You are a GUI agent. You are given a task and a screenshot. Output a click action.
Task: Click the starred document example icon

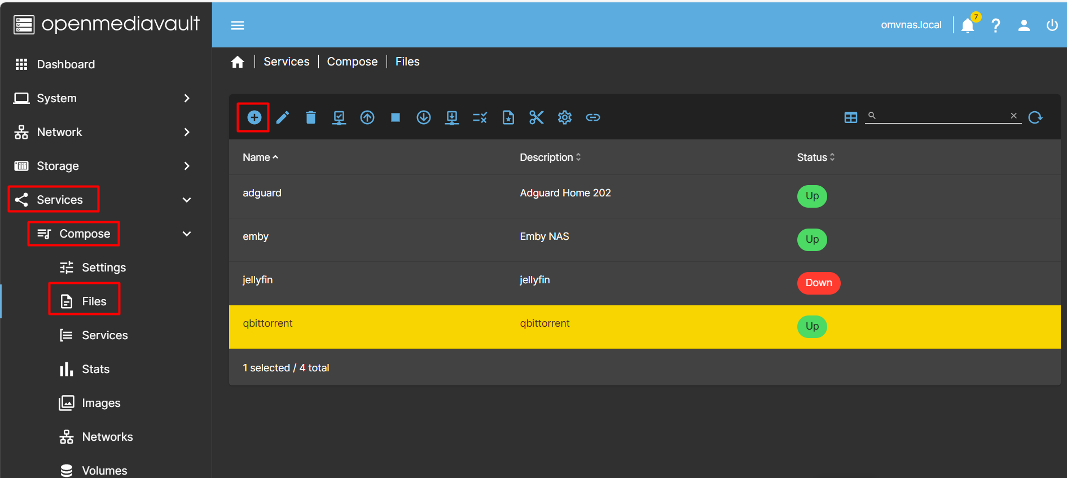(x=508, y=117)
